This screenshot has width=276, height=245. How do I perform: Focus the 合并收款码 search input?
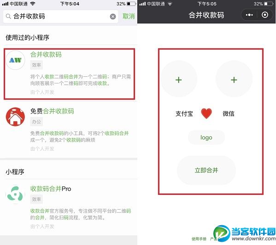(61, 17)
